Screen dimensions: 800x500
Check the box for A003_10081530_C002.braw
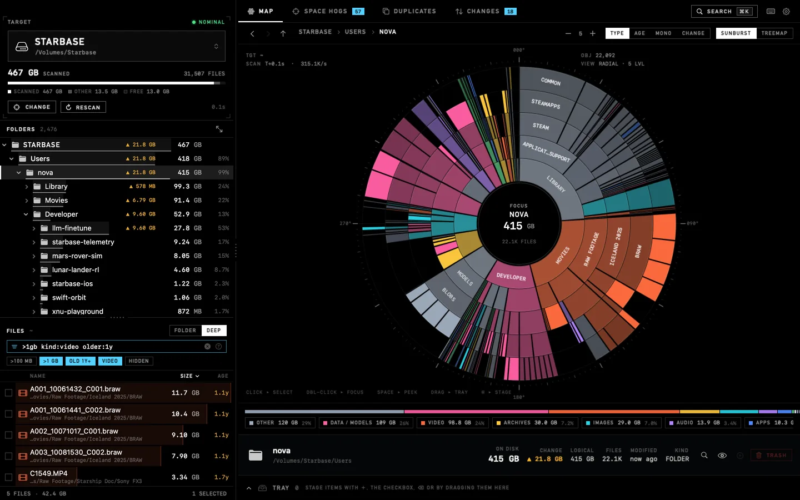8,456
